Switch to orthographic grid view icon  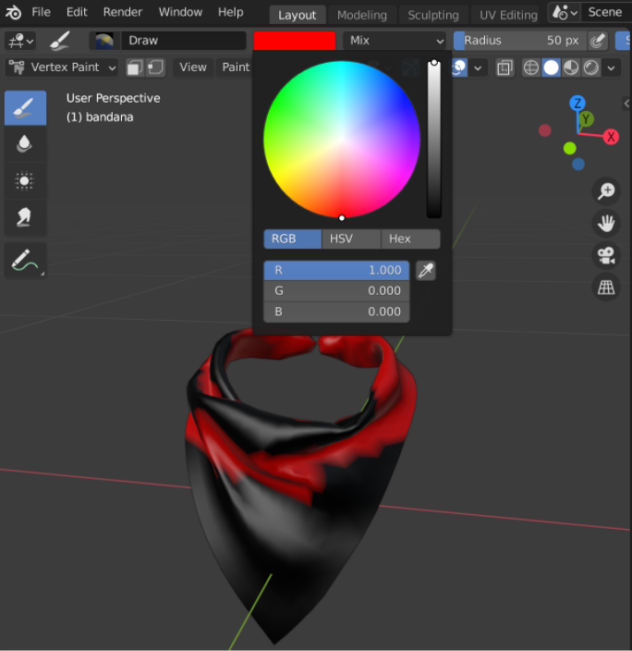click(x=606, y=288)
